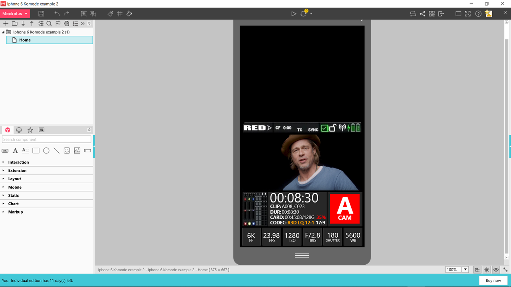This screenshot has height=287, width=511.
Task: Open the UI flow tree view icon
Action: pyautogui.click(x=41, y=24)
